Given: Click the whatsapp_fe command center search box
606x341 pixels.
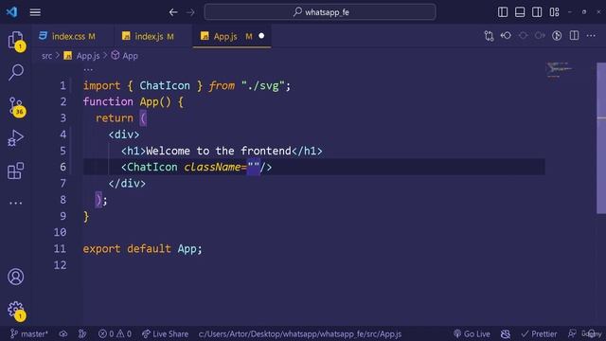Looking at the screenshot, I should tap(320, 12).
